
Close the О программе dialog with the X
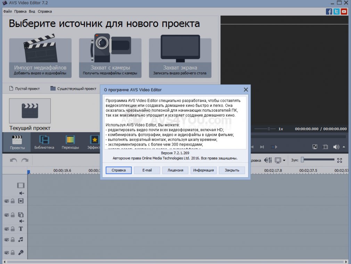246,90
